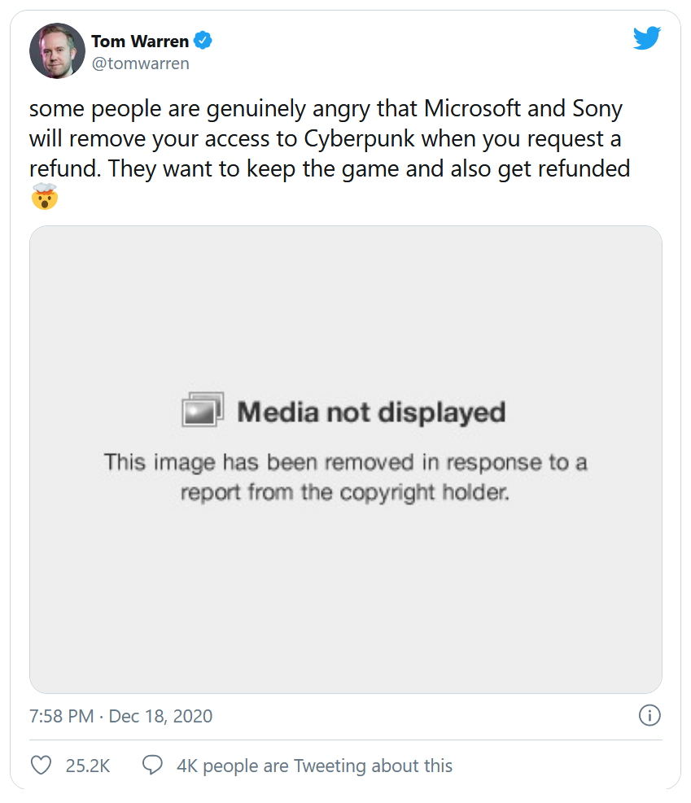Viewport: 691px width, 803px height.
Task: Like the tweet with the heart icon
Action: pyautogui.click(x=41, y=766)
